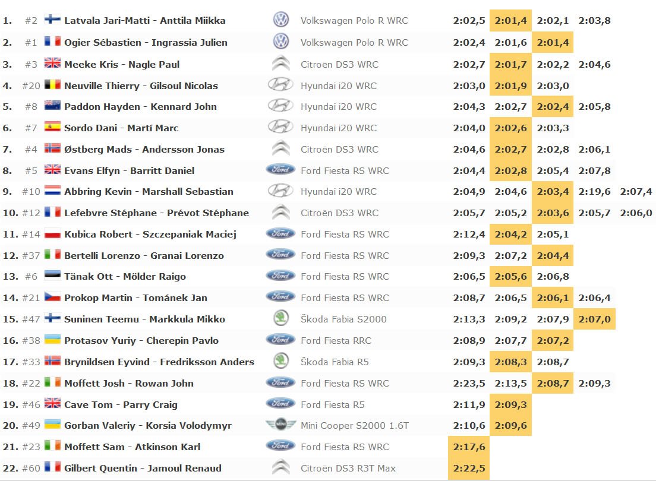The height and width of the screenshot is (481, 656).
Task: Click highlighted time 2:09,6 in Gorban's row
Action: [510, 425]
